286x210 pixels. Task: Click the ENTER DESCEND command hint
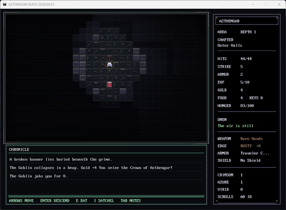pyautogui.click(x=55, y=200)
